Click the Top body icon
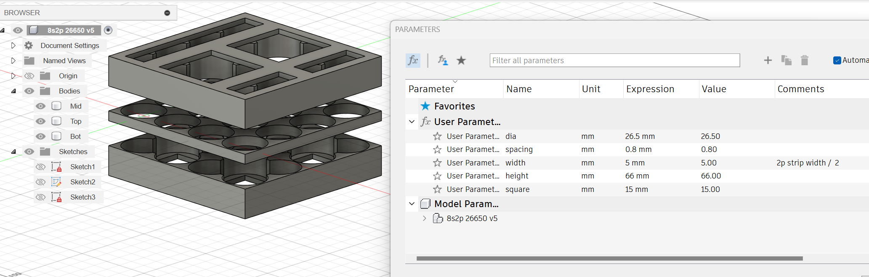Viewport: 869px width, 277px height. coord(56,121)
